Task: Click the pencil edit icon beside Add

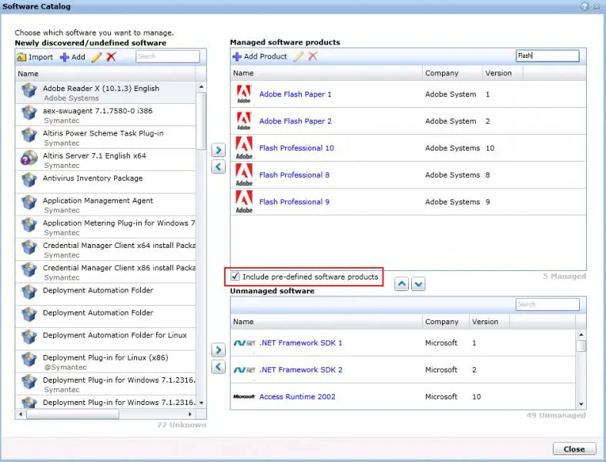Action: pos(96,57)
